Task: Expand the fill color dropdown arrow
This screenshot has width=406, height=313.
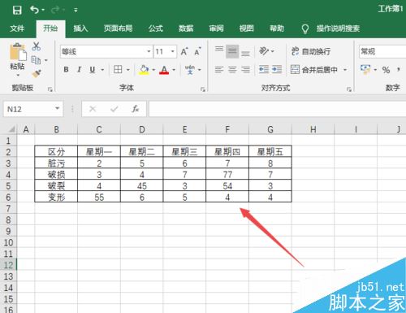Action: 153,70
